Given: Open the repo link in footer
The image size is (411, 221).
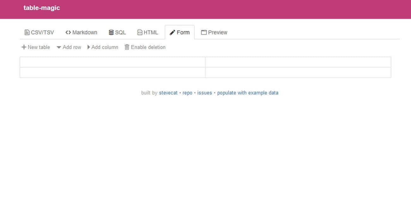Looking at the screenshot, I should (187, 93).
